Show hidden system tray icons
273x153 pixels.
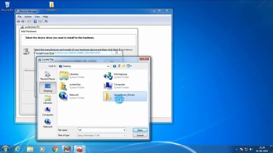[236, 149]
